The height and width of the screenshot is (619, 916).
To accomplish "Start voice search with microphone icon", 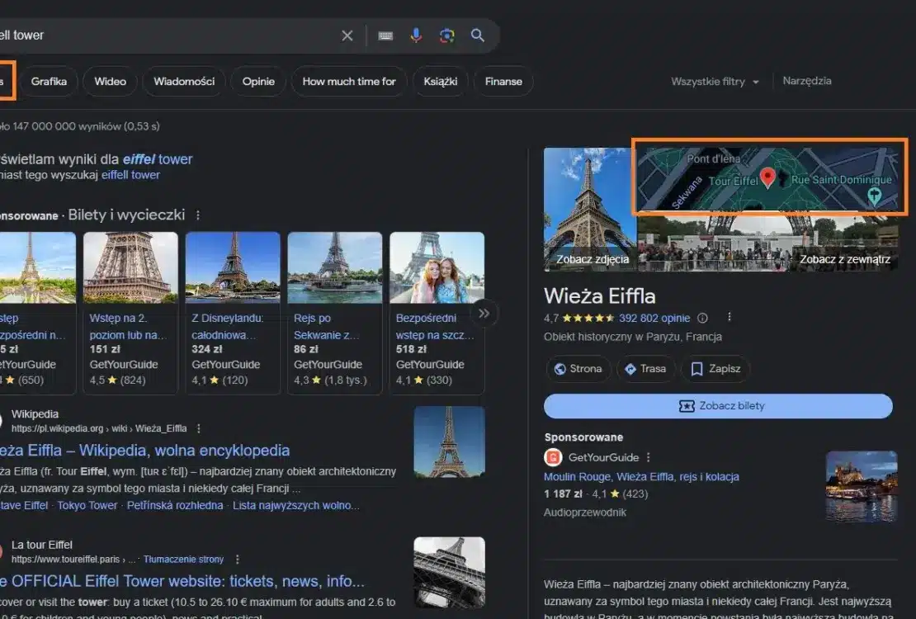I will tap(416, 35).
